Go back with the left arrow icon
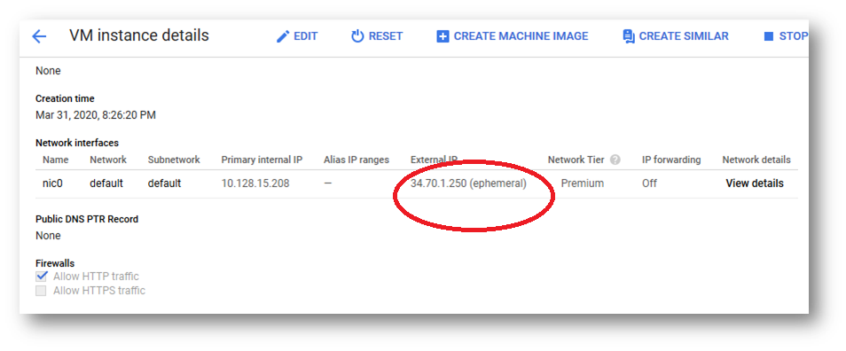The image size is (846, 351). (x=39, y=36)
